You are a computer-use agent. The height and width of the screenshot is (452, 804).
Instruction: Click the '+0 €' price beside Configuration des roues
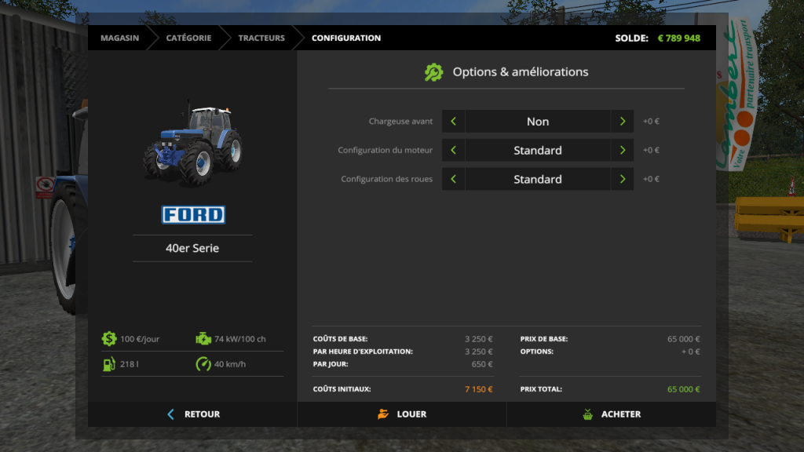pos(651,179)
